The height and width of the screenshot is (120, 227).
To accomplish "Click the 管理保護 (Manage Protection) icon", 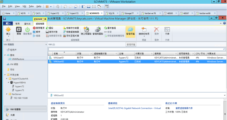I will click(131, 31).
